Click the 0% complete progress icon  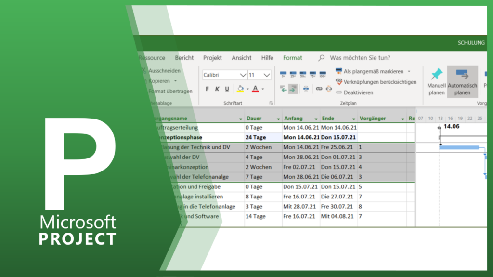pyautogui.click(x=283, y=75)
